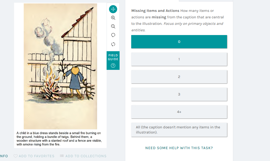Open 'Need some help with this task?'
Screen dimensions: 270x161
point(179,148)
